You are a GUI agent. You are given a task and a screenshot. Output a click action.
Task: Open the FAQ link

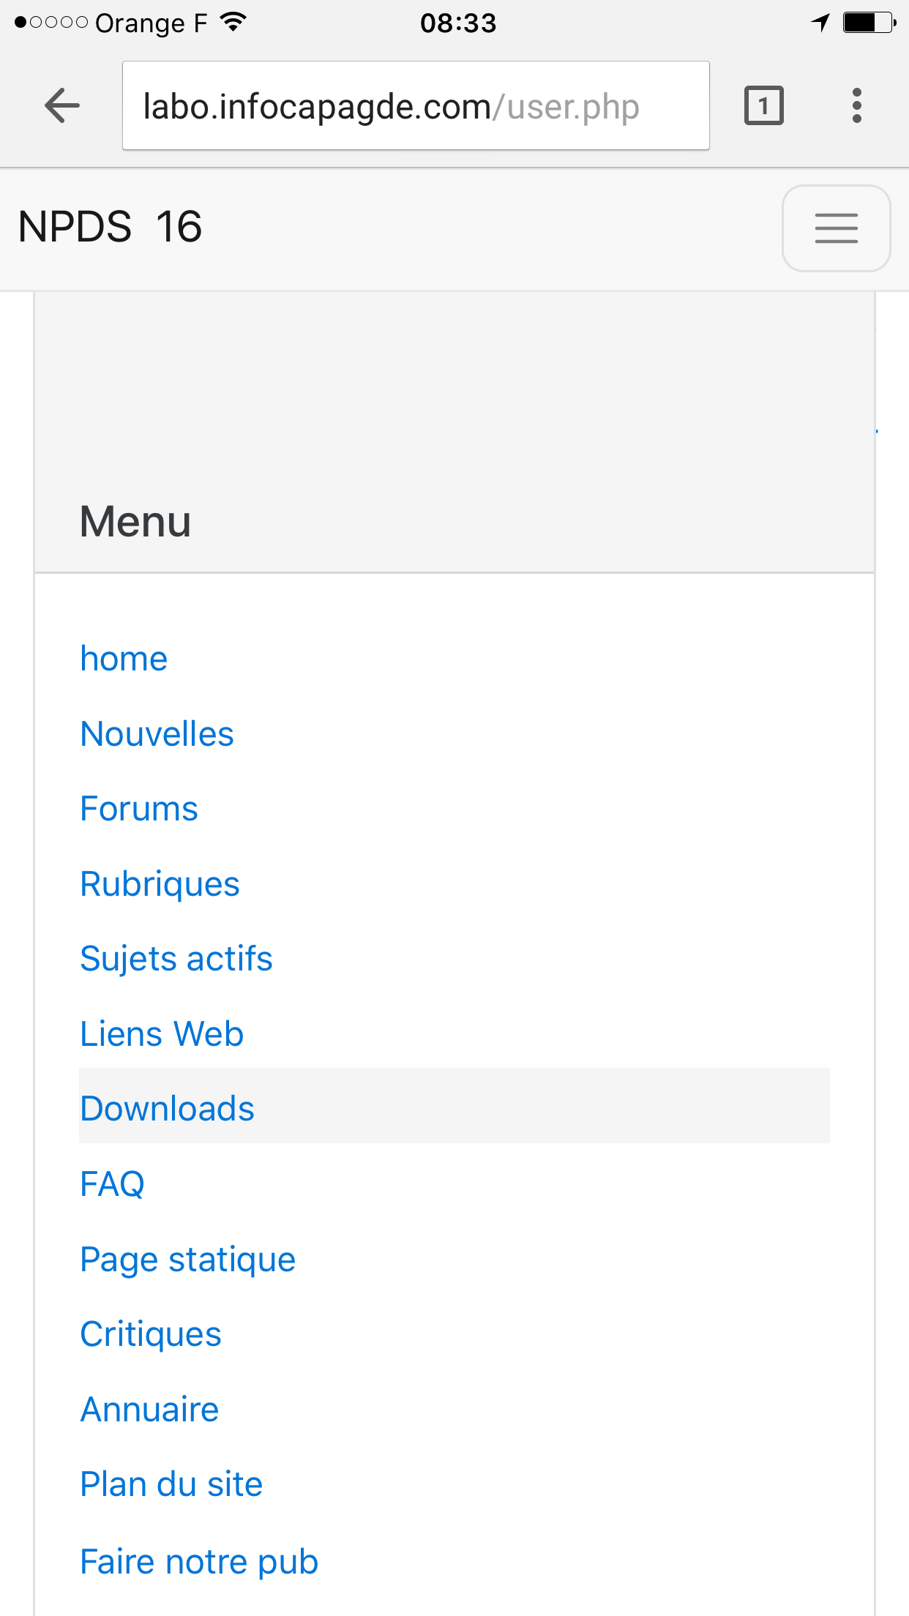point(112,1184)
